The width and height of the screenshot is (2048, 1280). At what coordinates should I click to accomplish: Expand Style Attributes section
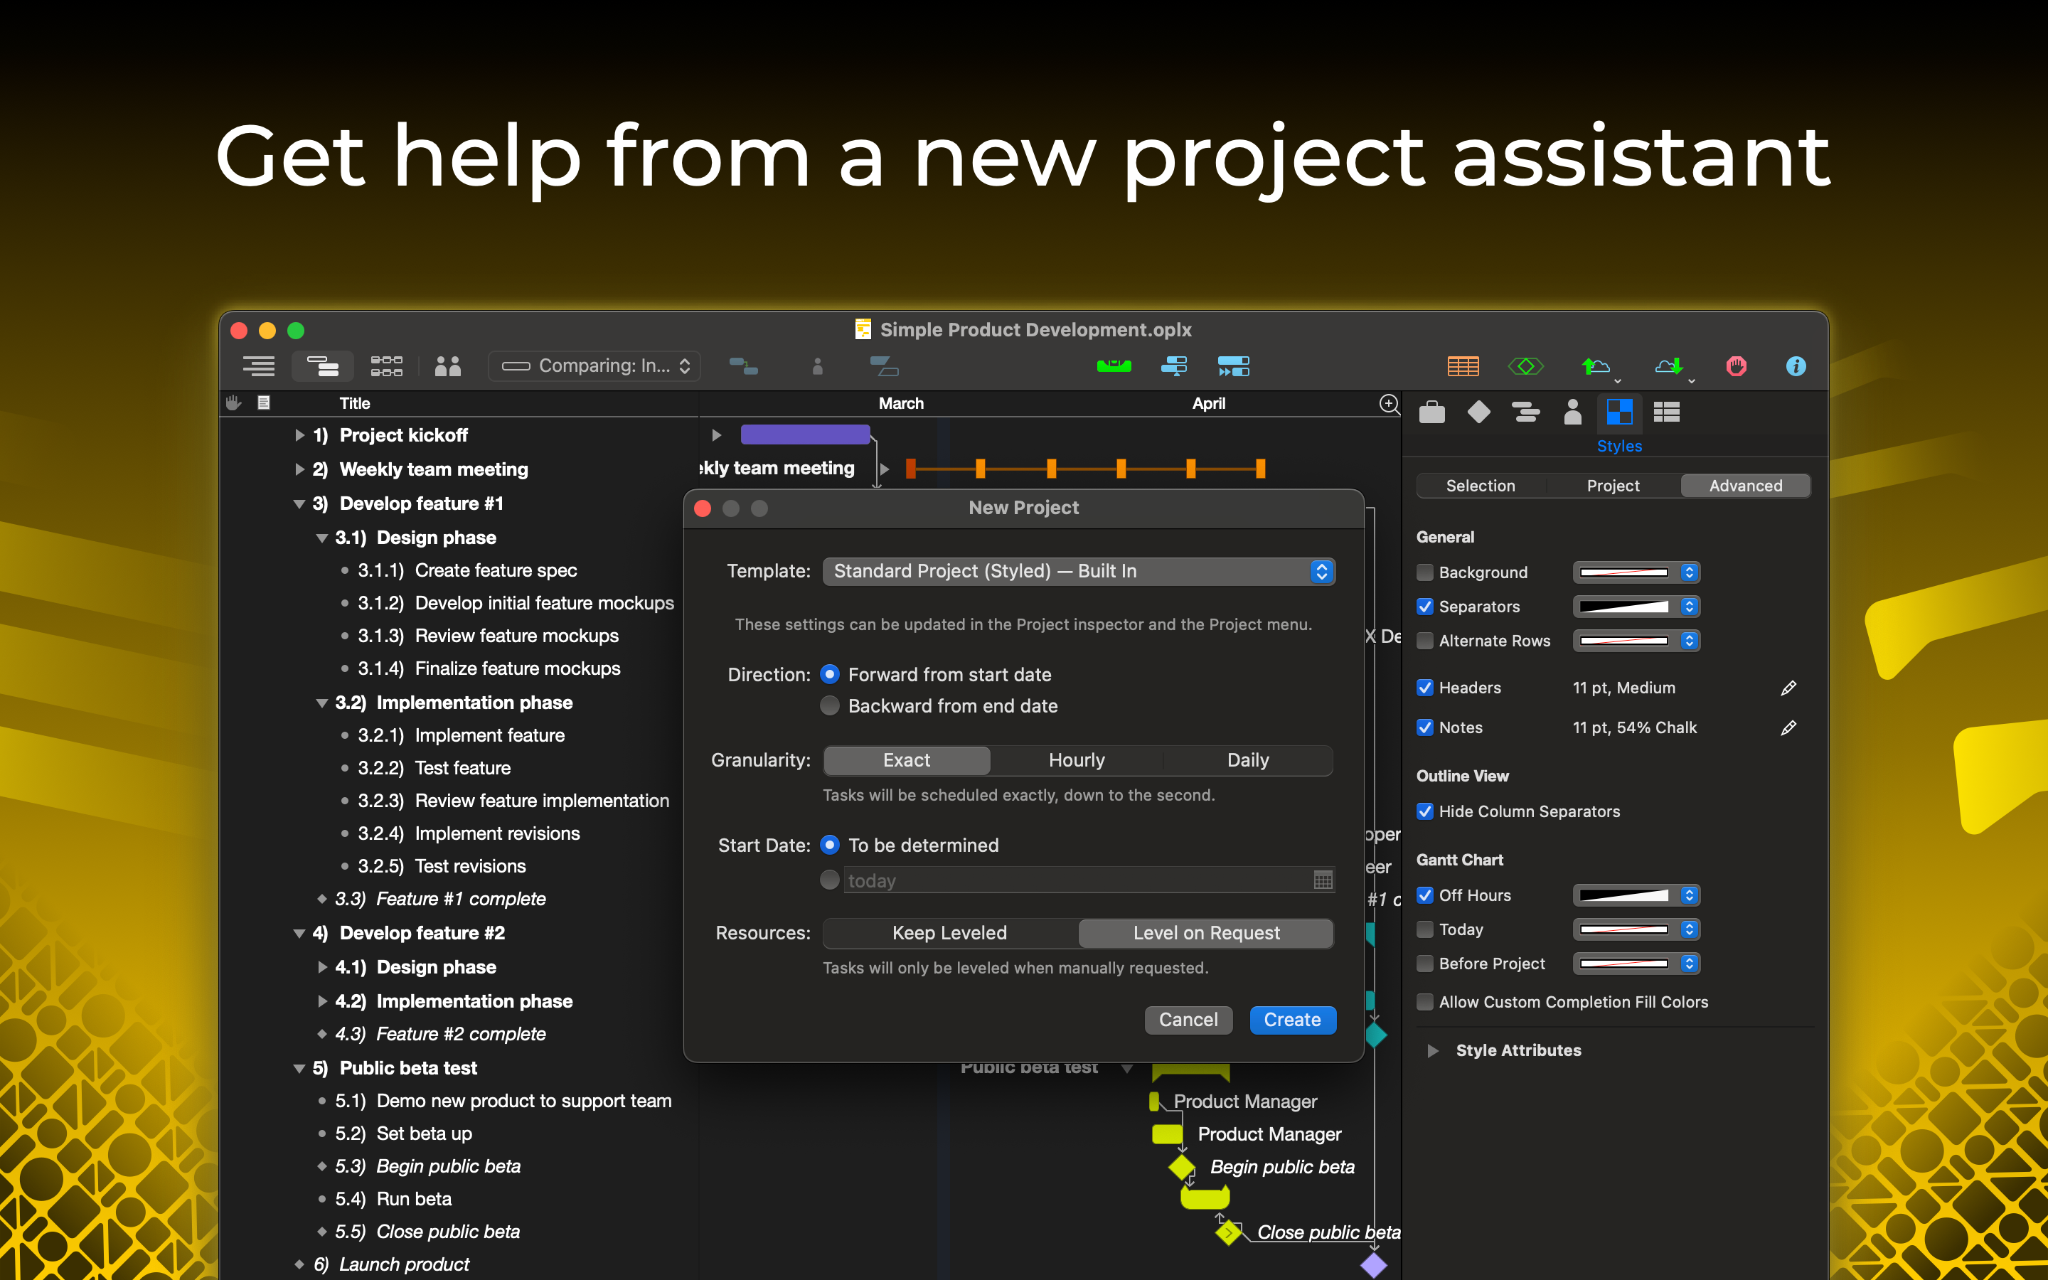[1432, 1050]
